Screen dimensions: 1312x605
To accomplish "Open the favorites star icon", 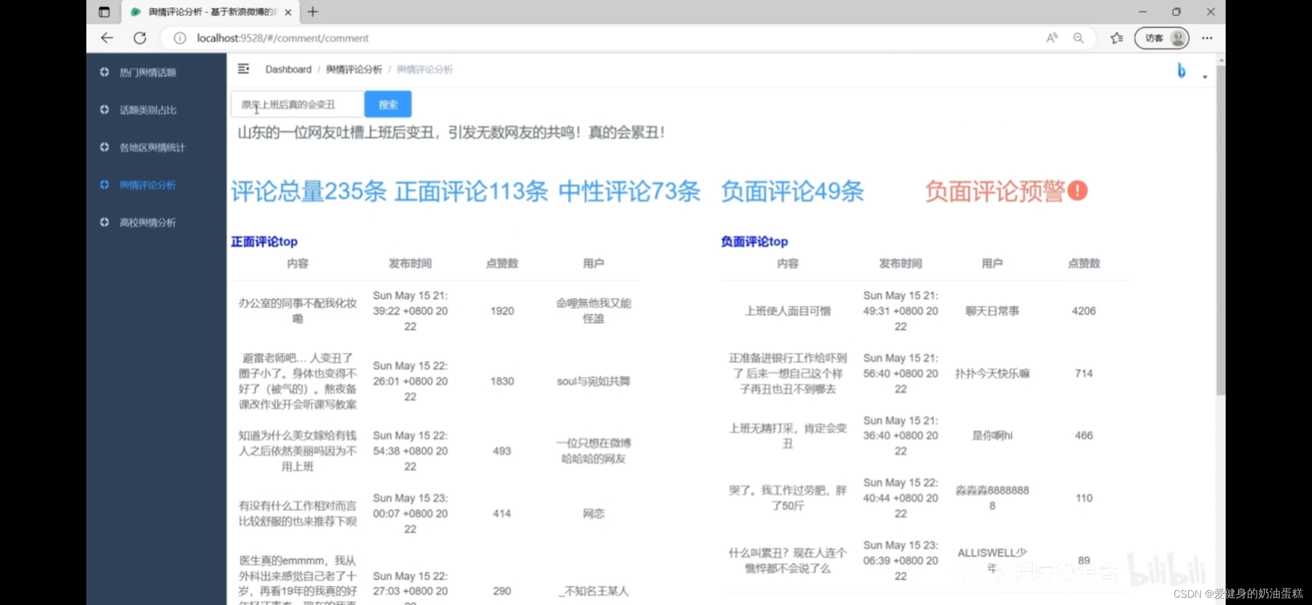I will [x=1116, y=38].
